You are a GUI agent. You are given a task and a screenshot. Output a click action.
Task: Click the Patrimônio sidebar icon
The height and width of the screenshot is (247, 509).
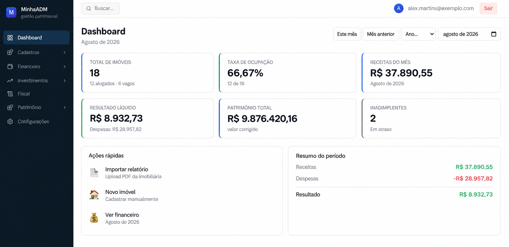point(10,107)
